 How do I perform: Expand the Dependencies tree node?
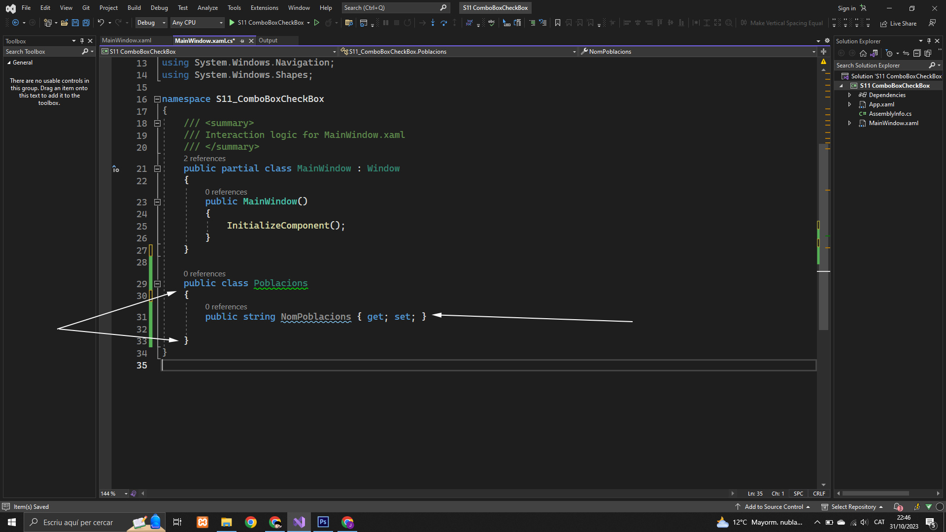pos(849,95)
